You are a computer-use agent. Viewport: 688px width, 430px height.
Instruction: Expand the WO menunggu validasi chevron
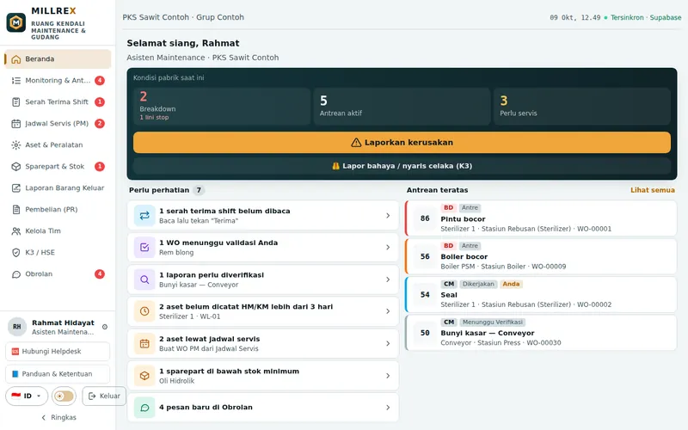[x=388, y=248]
